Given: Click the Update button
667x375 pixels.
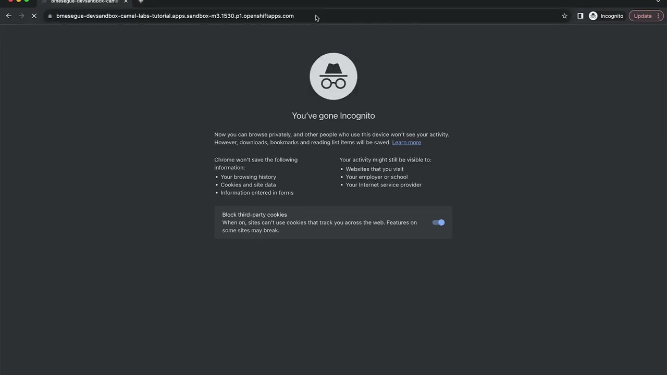Looking at the screenshot, I should coord(643,16).
